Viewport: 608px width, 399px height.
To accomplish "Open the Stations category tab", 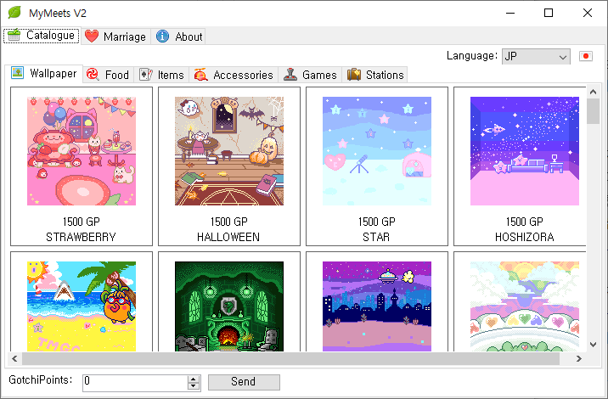I will (x=375, y=75).
